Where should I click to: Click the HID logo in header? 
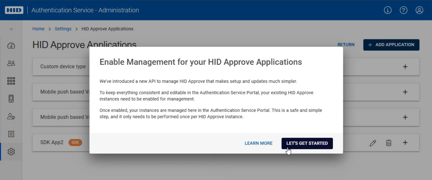[14, 10]
